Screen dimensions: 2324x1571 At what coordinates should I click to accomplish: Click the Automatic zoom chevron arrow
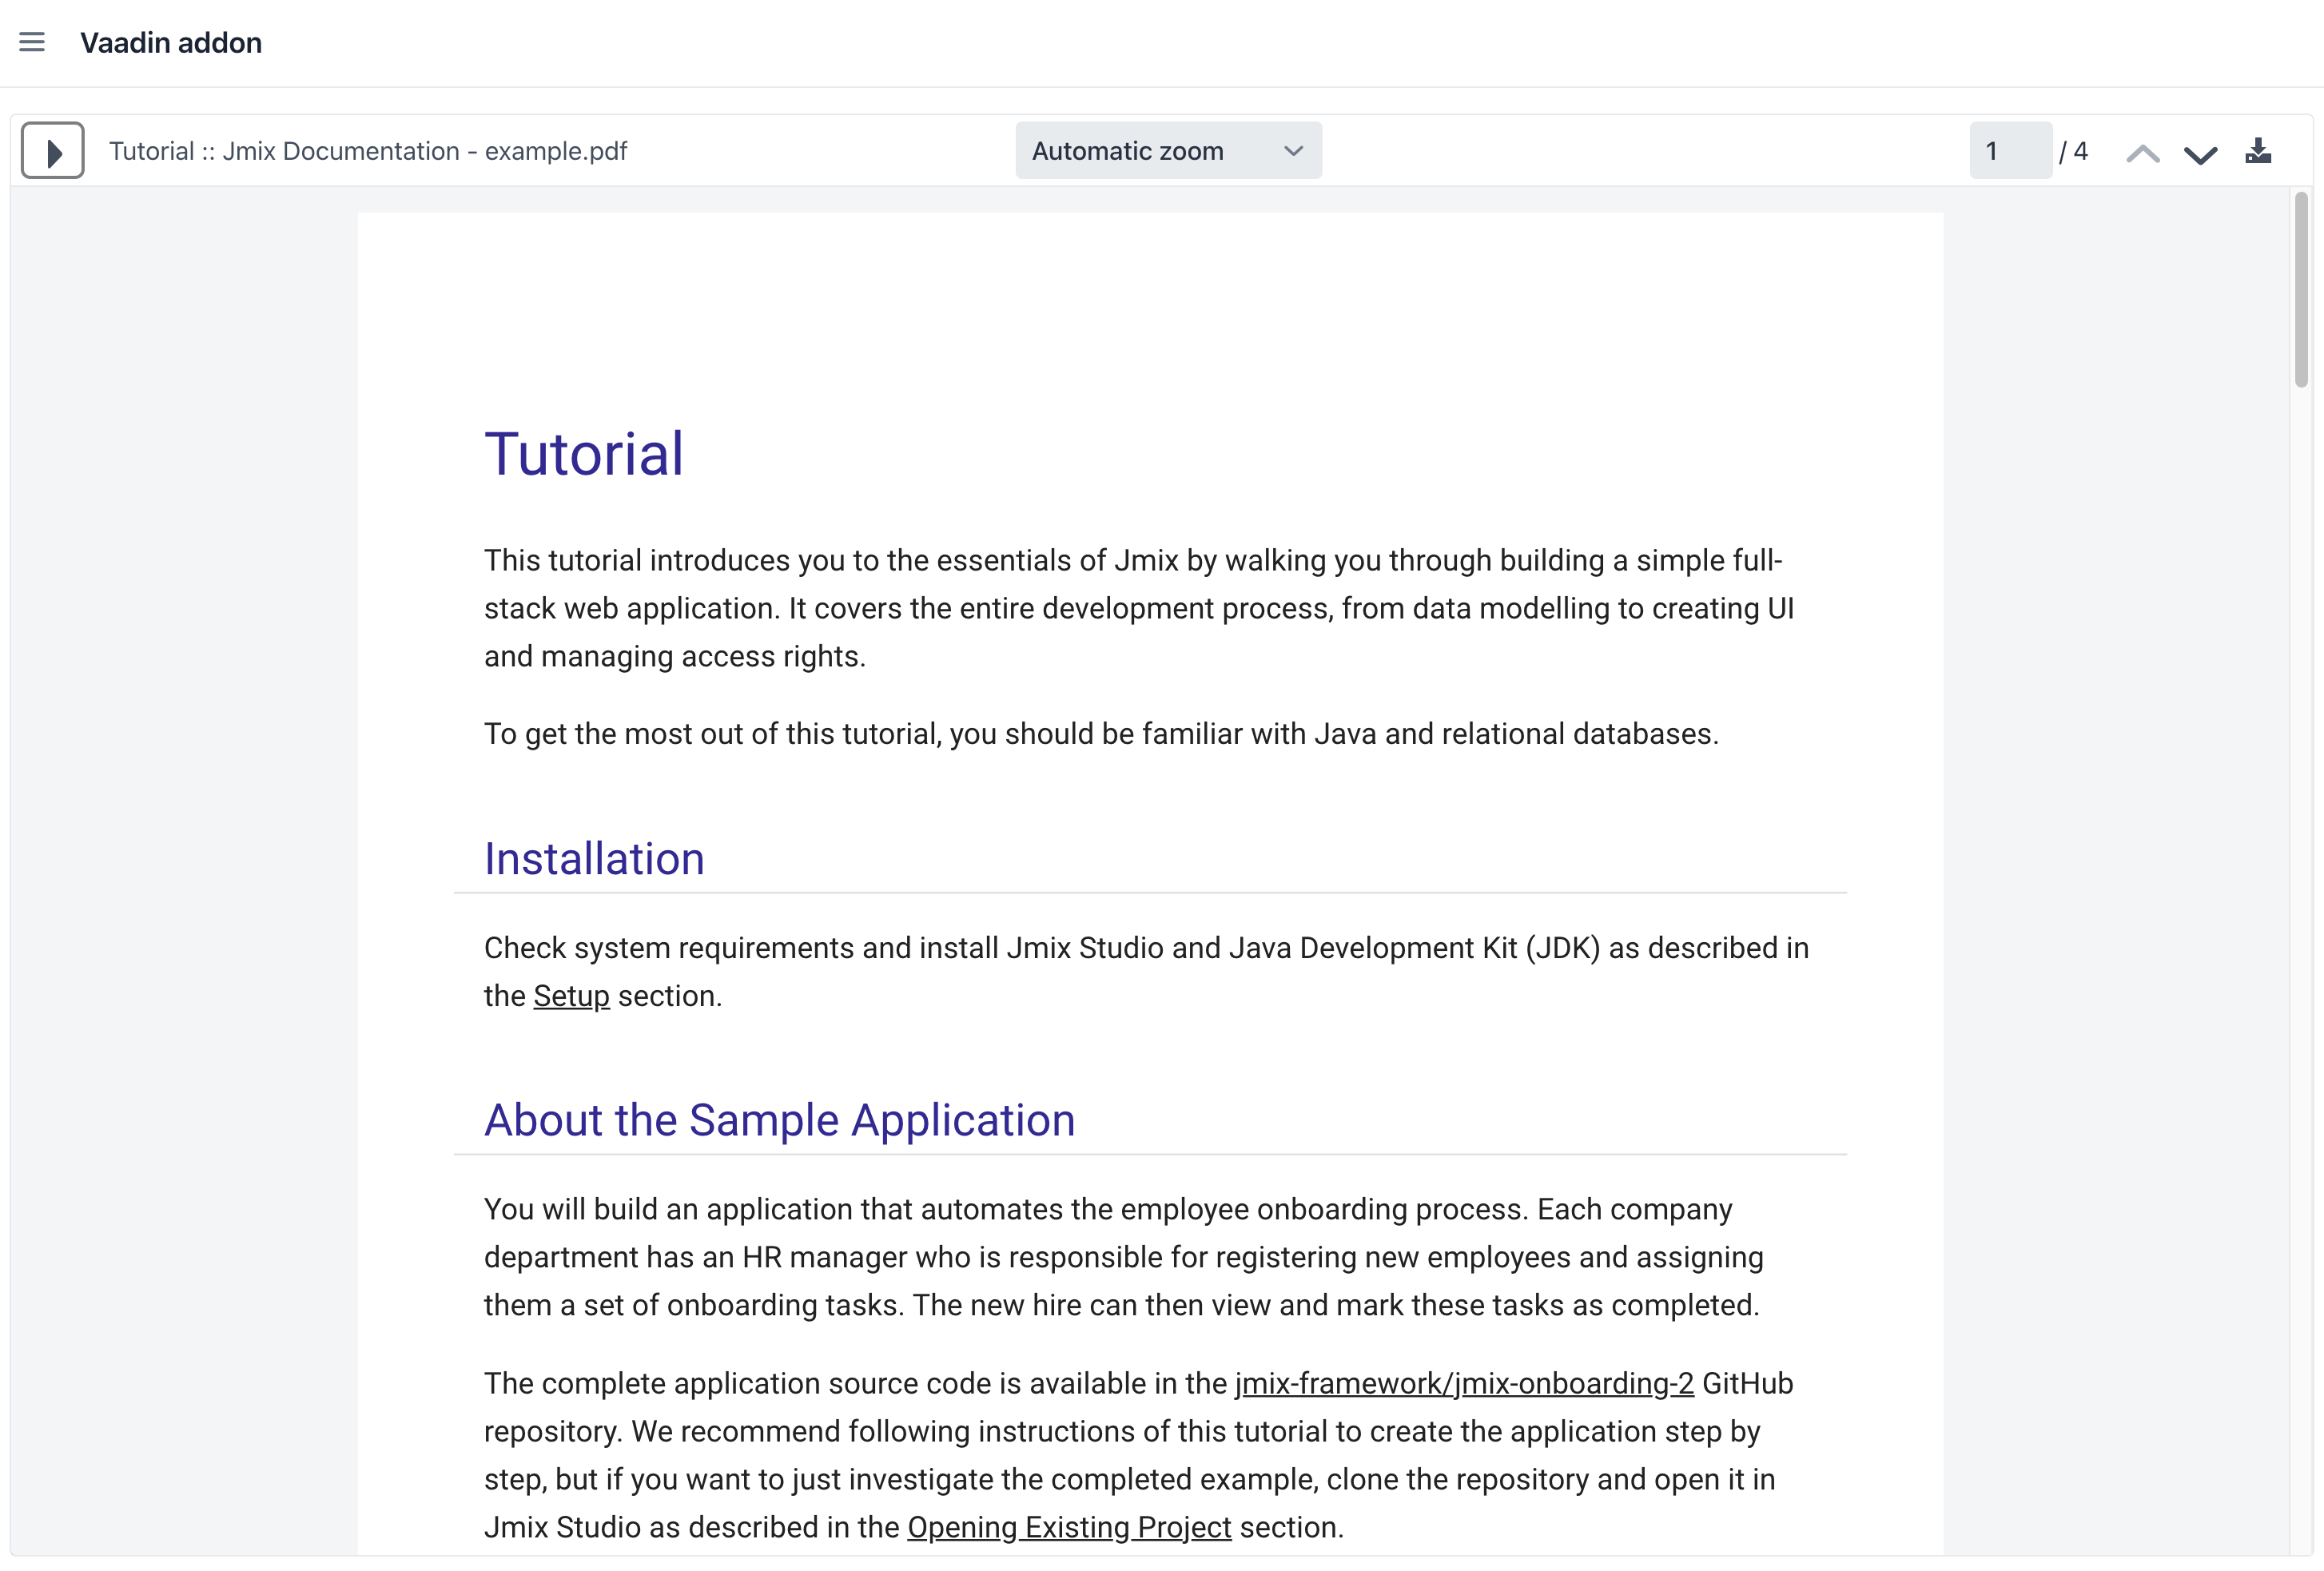click(1293, 151)
